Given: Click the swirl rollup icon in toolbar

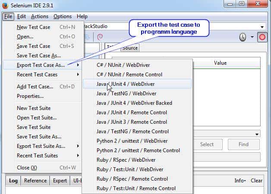Looking at the screenshot, I should pyautogui.click(x=100, y=37).
